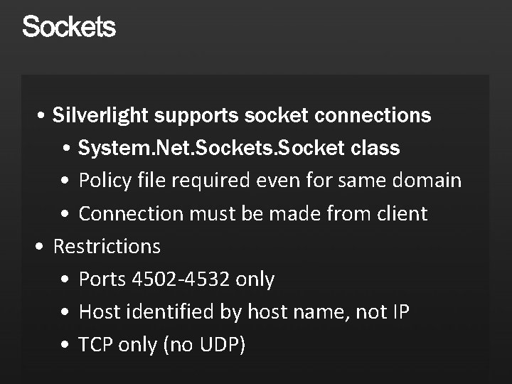Click bullet marker before "Restrictions"
This screenshot has height=384, width=512.
coord(43,247)
